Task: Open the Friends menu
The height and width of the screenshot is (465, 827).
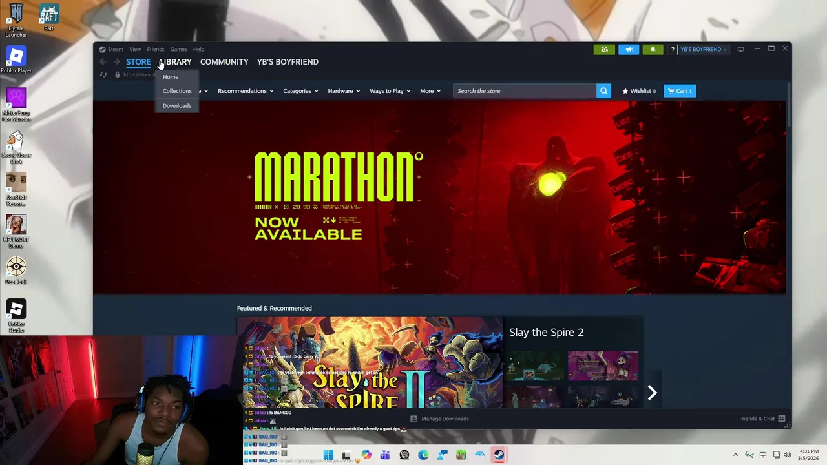Action: click(x=156, y=49)
